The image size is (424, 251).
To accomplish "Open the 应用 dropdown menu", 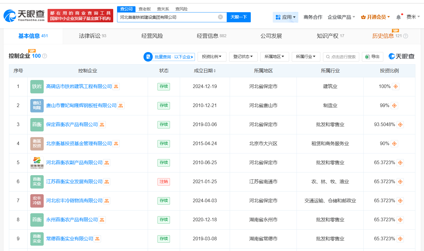I will 286,17.
